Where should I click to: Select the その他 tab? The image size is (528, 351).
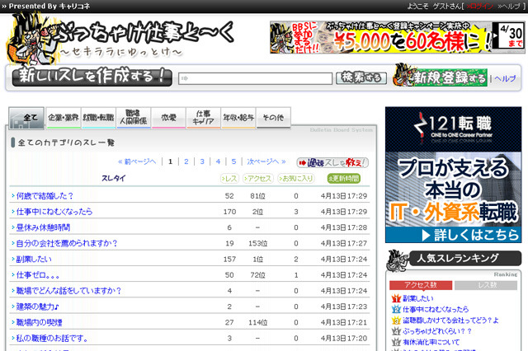coord(273,118)
